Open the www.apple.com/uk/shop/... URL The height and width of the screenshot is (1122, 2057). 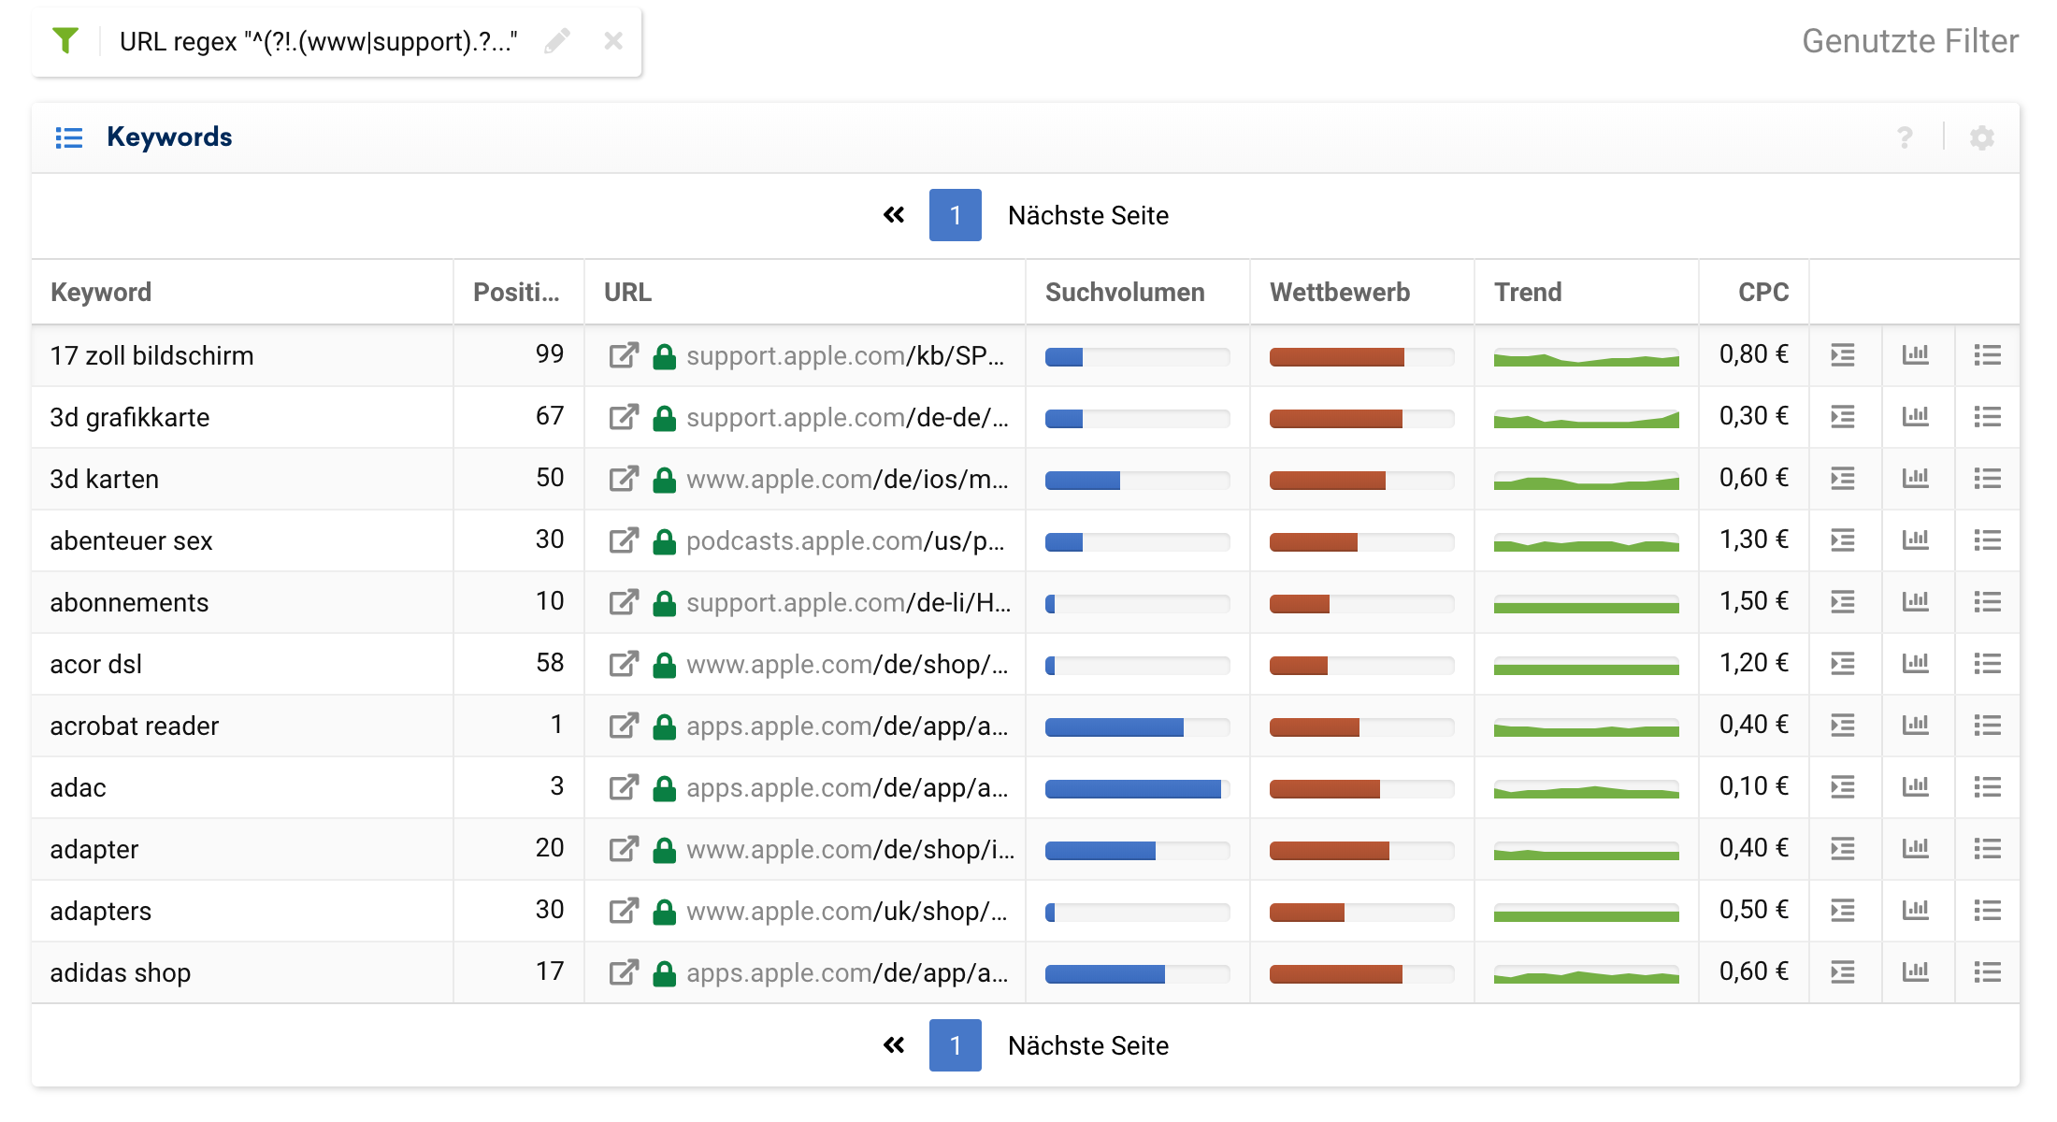point(847,911)
